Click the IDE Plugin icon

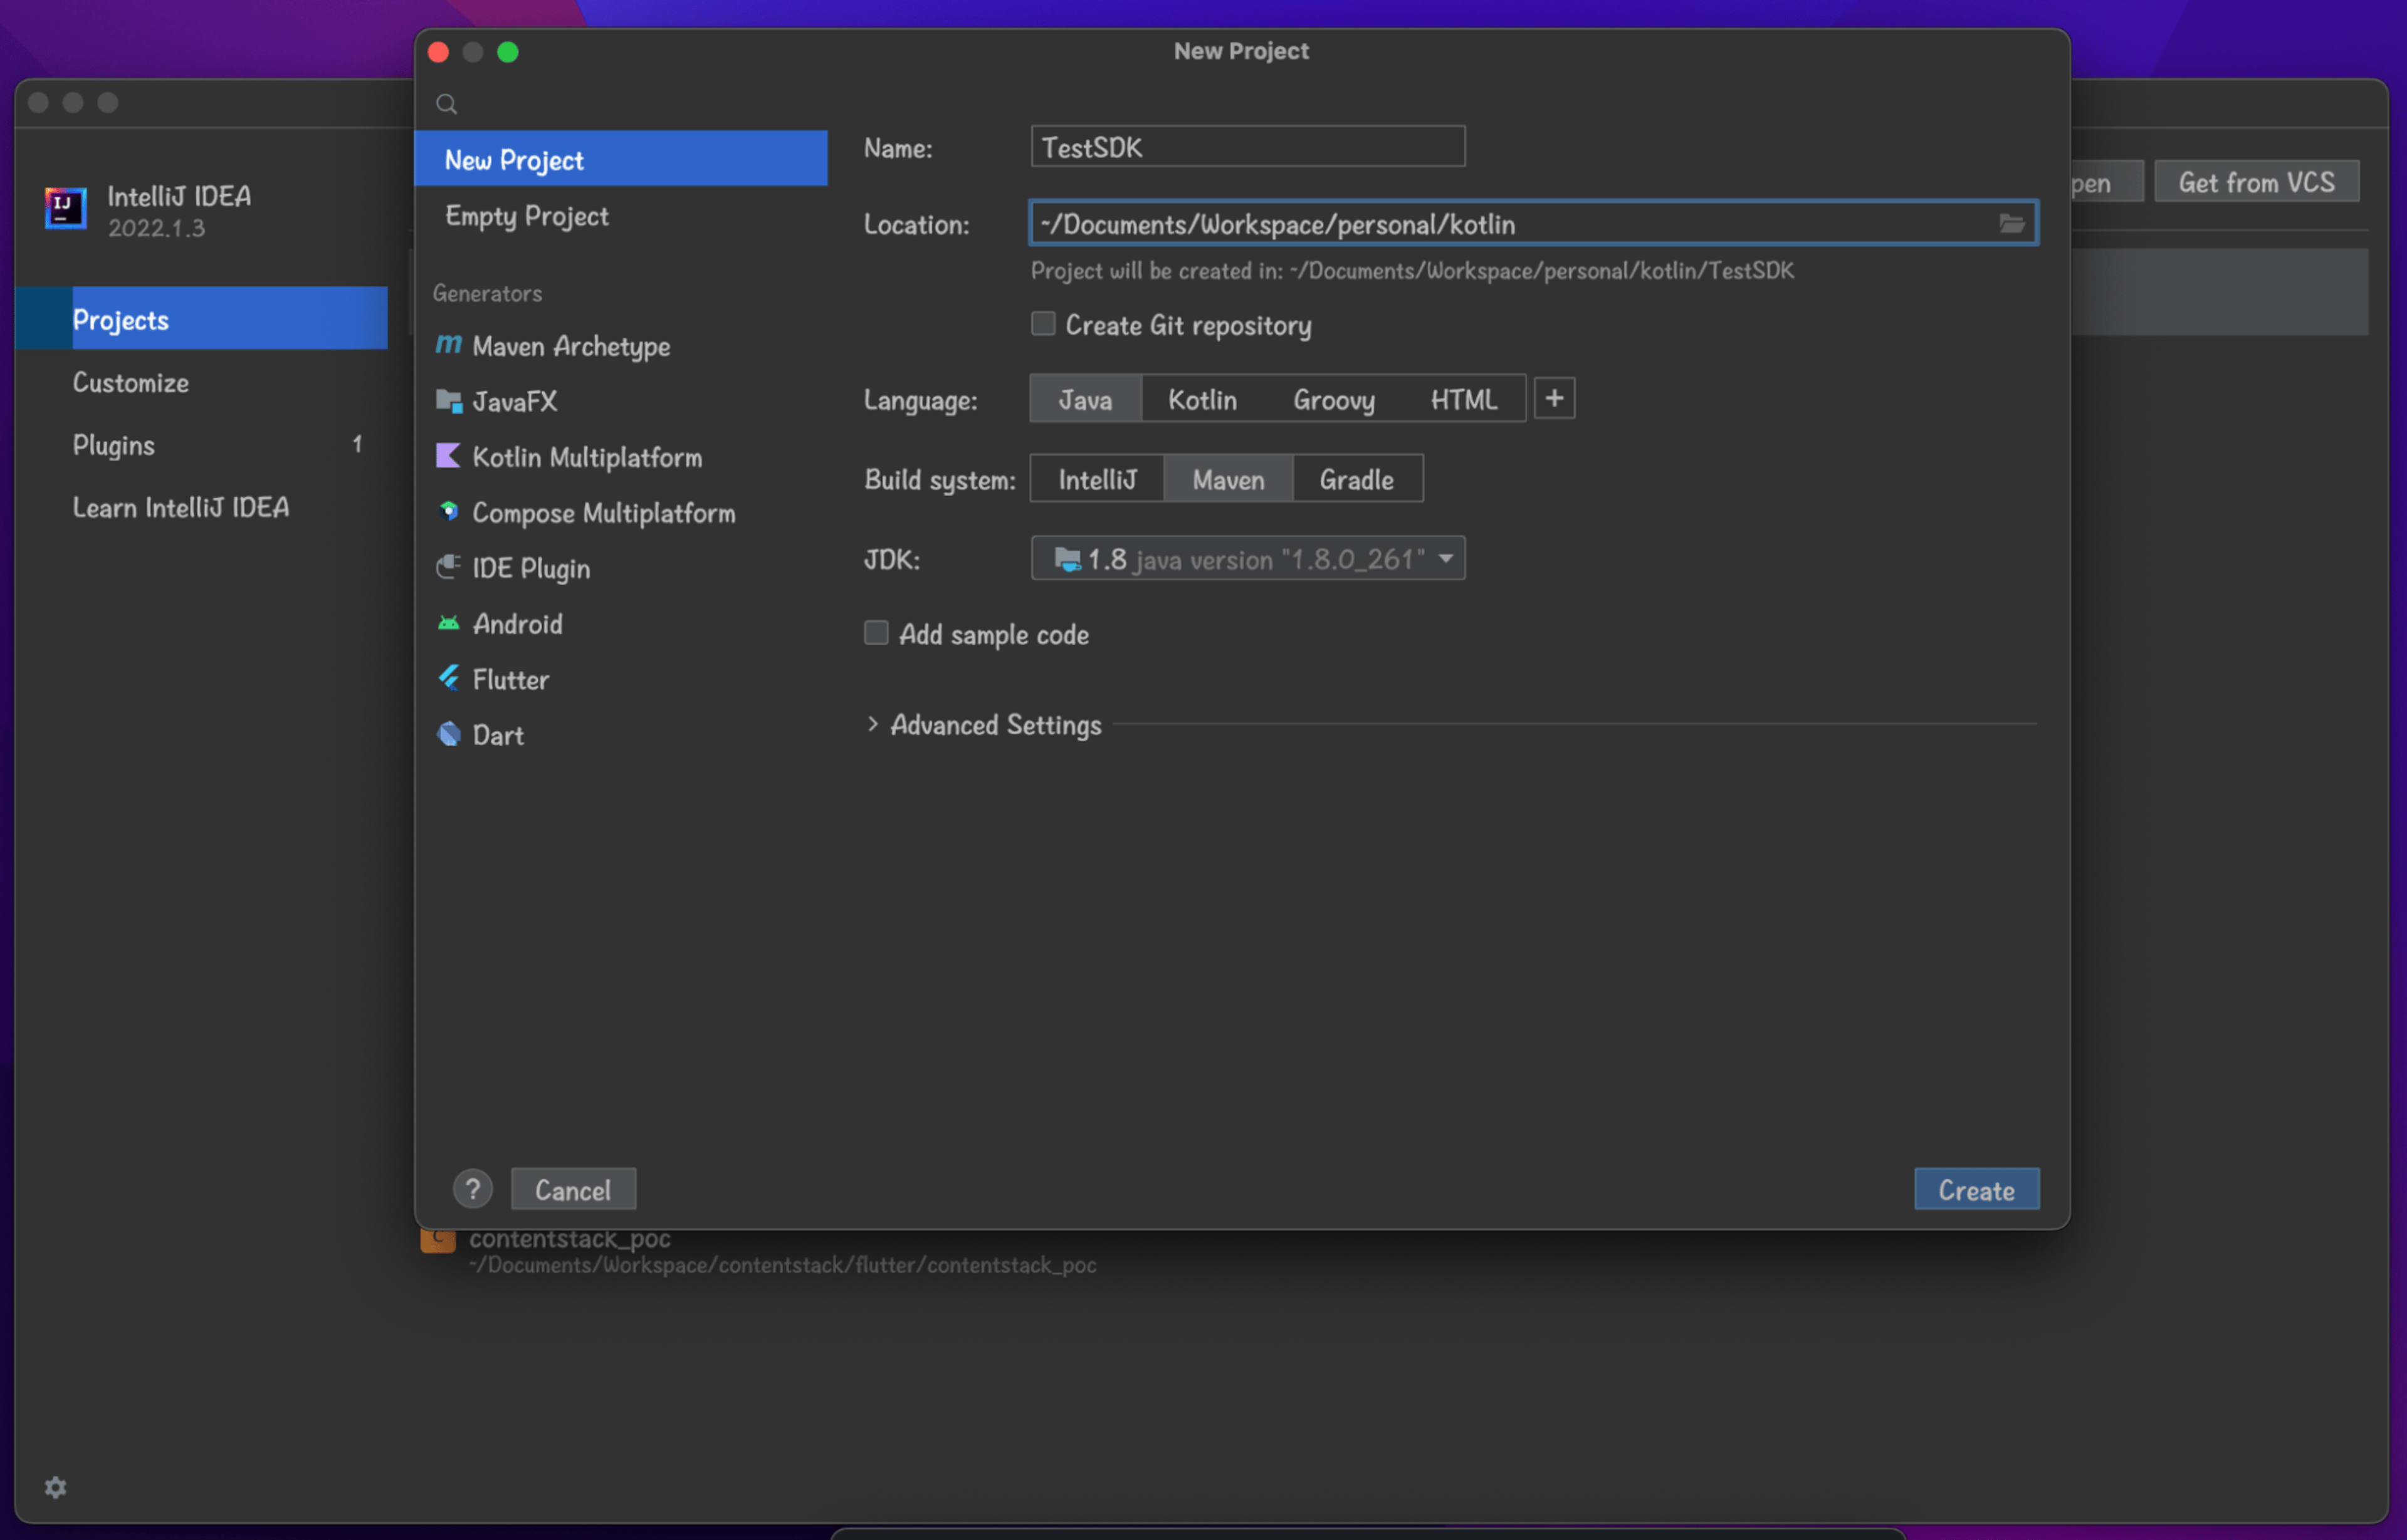[448, 567]
